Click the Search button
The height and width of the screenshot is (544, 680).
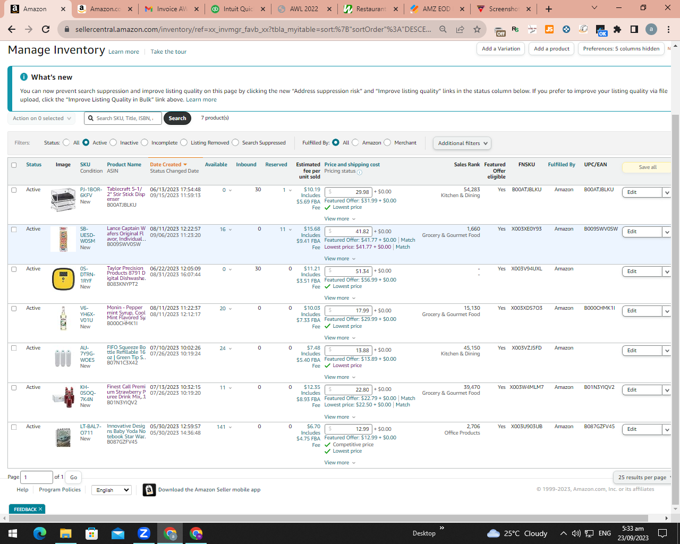coord(177,118)
